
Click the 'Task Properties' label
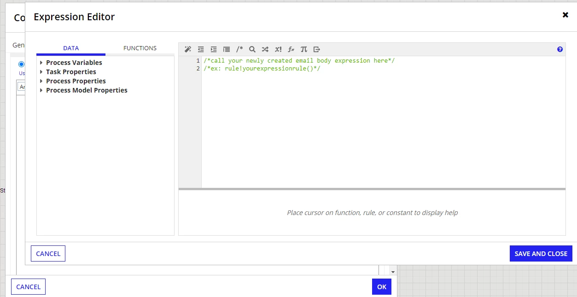tap(71, 72)
